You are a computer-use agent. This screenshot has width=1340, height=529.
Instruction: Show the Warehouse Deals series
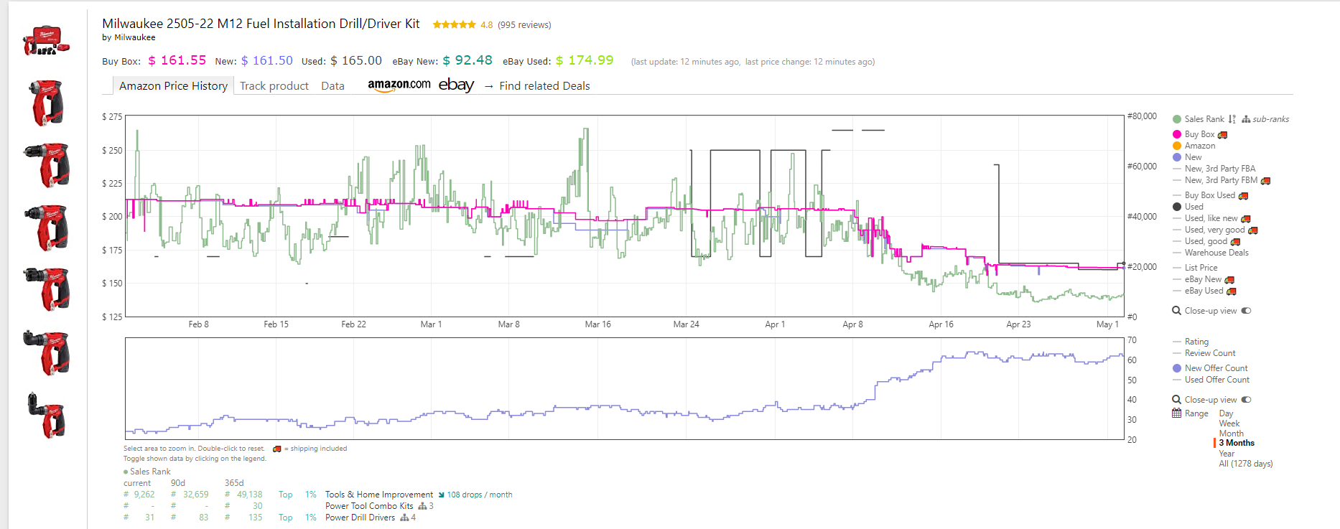pyautogui.click(x=1216, y=253)
